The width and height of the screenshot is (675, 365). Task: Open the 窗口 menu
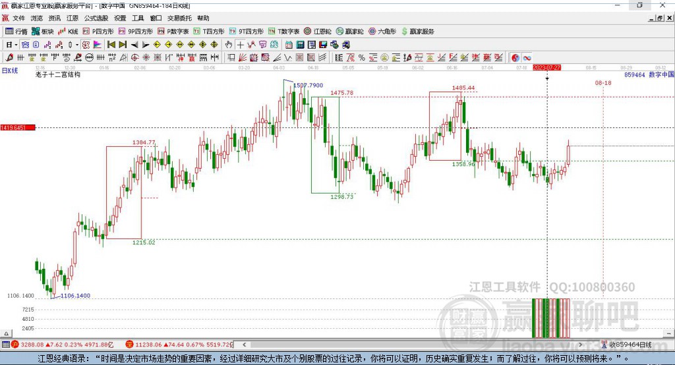click(156, 18)
